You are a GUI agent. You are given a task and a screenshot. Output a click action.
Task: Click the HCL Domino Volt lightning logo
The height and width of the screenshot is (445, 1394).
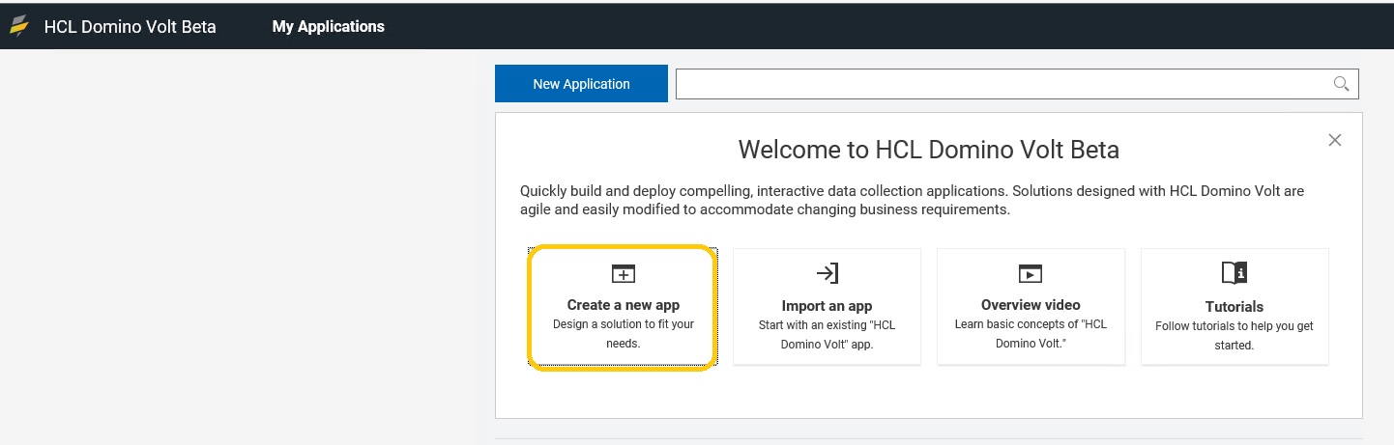point(19,26)
